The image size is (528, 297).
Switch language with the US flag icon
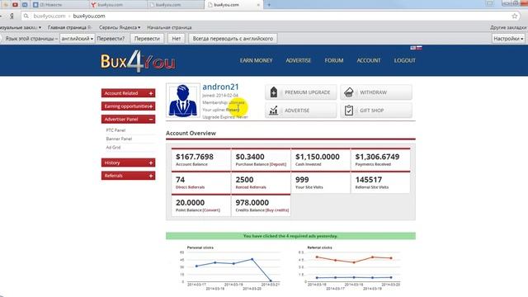click(412, 48)
